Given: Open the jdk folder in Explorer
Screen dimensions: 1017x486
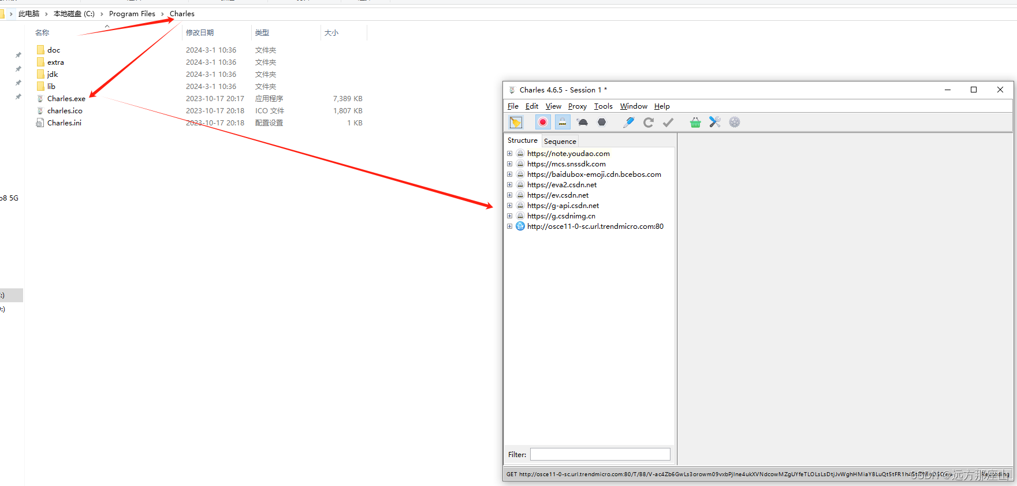Looking at the screenshot, I should (x=53, y=75).
